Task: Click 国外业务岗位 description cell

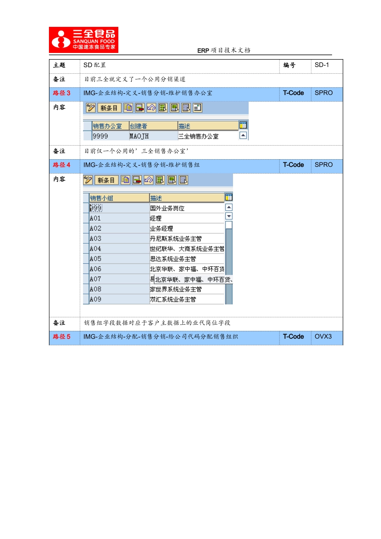Action: [x=187, y=208]
